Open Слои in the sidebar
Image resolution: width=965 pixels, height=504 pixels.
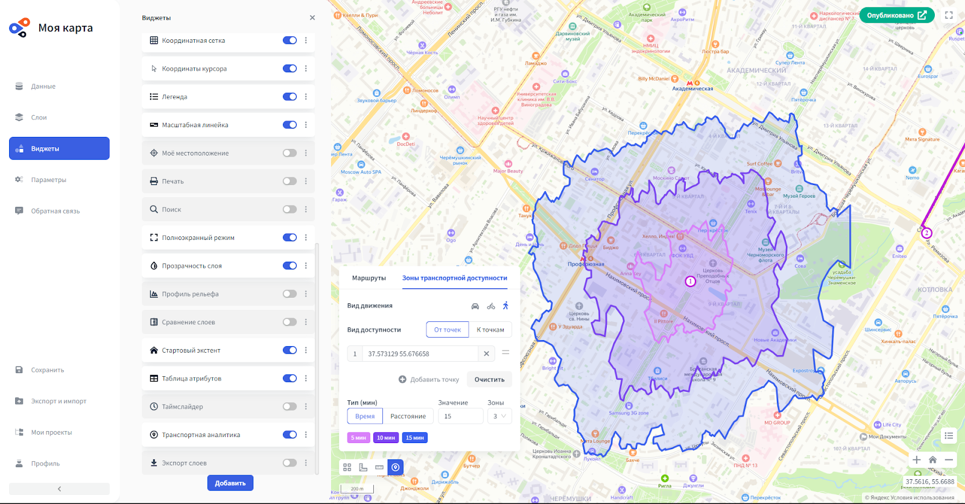coord(59,118)
